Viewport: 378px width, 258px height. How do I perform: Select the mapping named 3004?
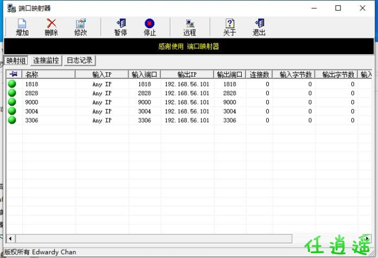pyautogui.click(x=31, y=111)
